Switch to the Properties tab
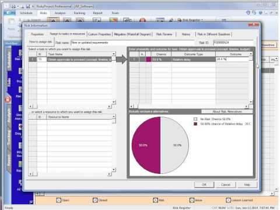This screenshot has height=210, width=280. (x=37, y=34)
